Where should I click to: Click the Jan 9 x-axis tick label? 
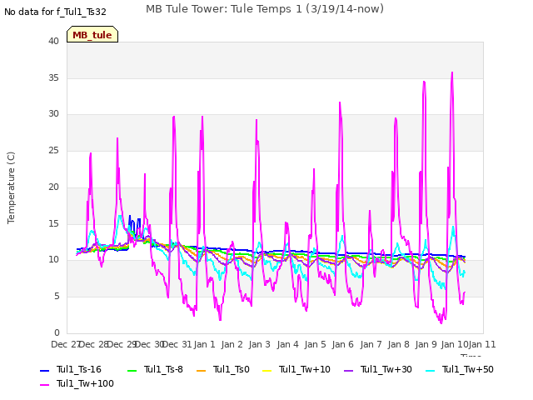tap(426, 344)
